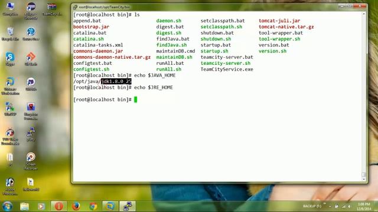Click the green terminal cursor at the prompt
378x212 pixels.
tap(135, 100)
